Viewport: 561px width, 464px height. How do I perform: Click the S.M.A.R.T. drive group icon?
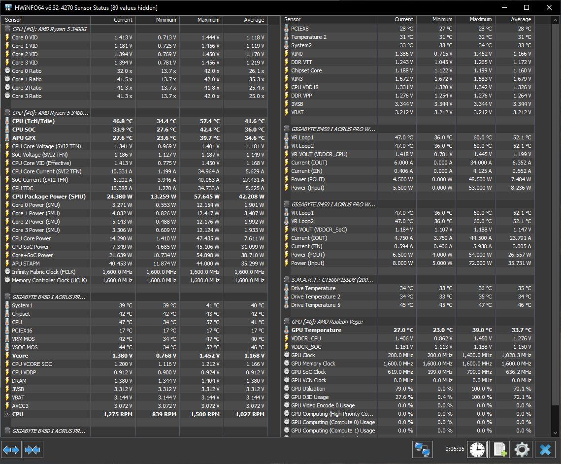pyautogui.click(x=287, y=280)
